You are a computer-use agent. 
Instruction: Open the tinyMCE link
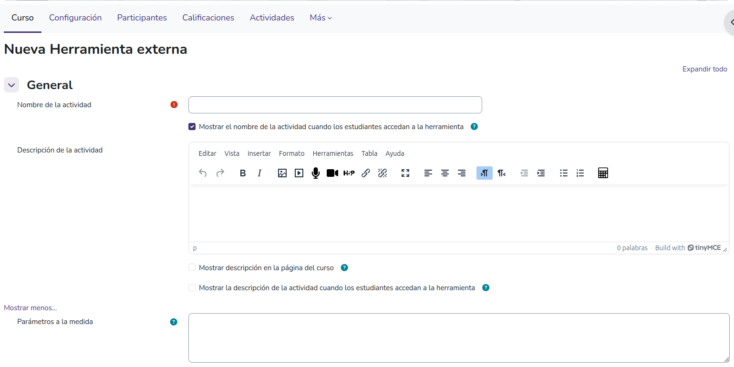704,248
